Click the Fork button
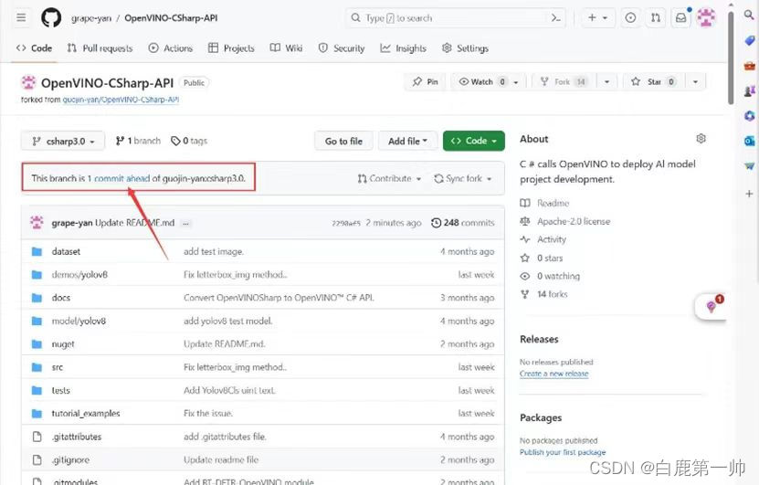Image resolution: width=759 pixels, height=485 pixels. (564, 82)
